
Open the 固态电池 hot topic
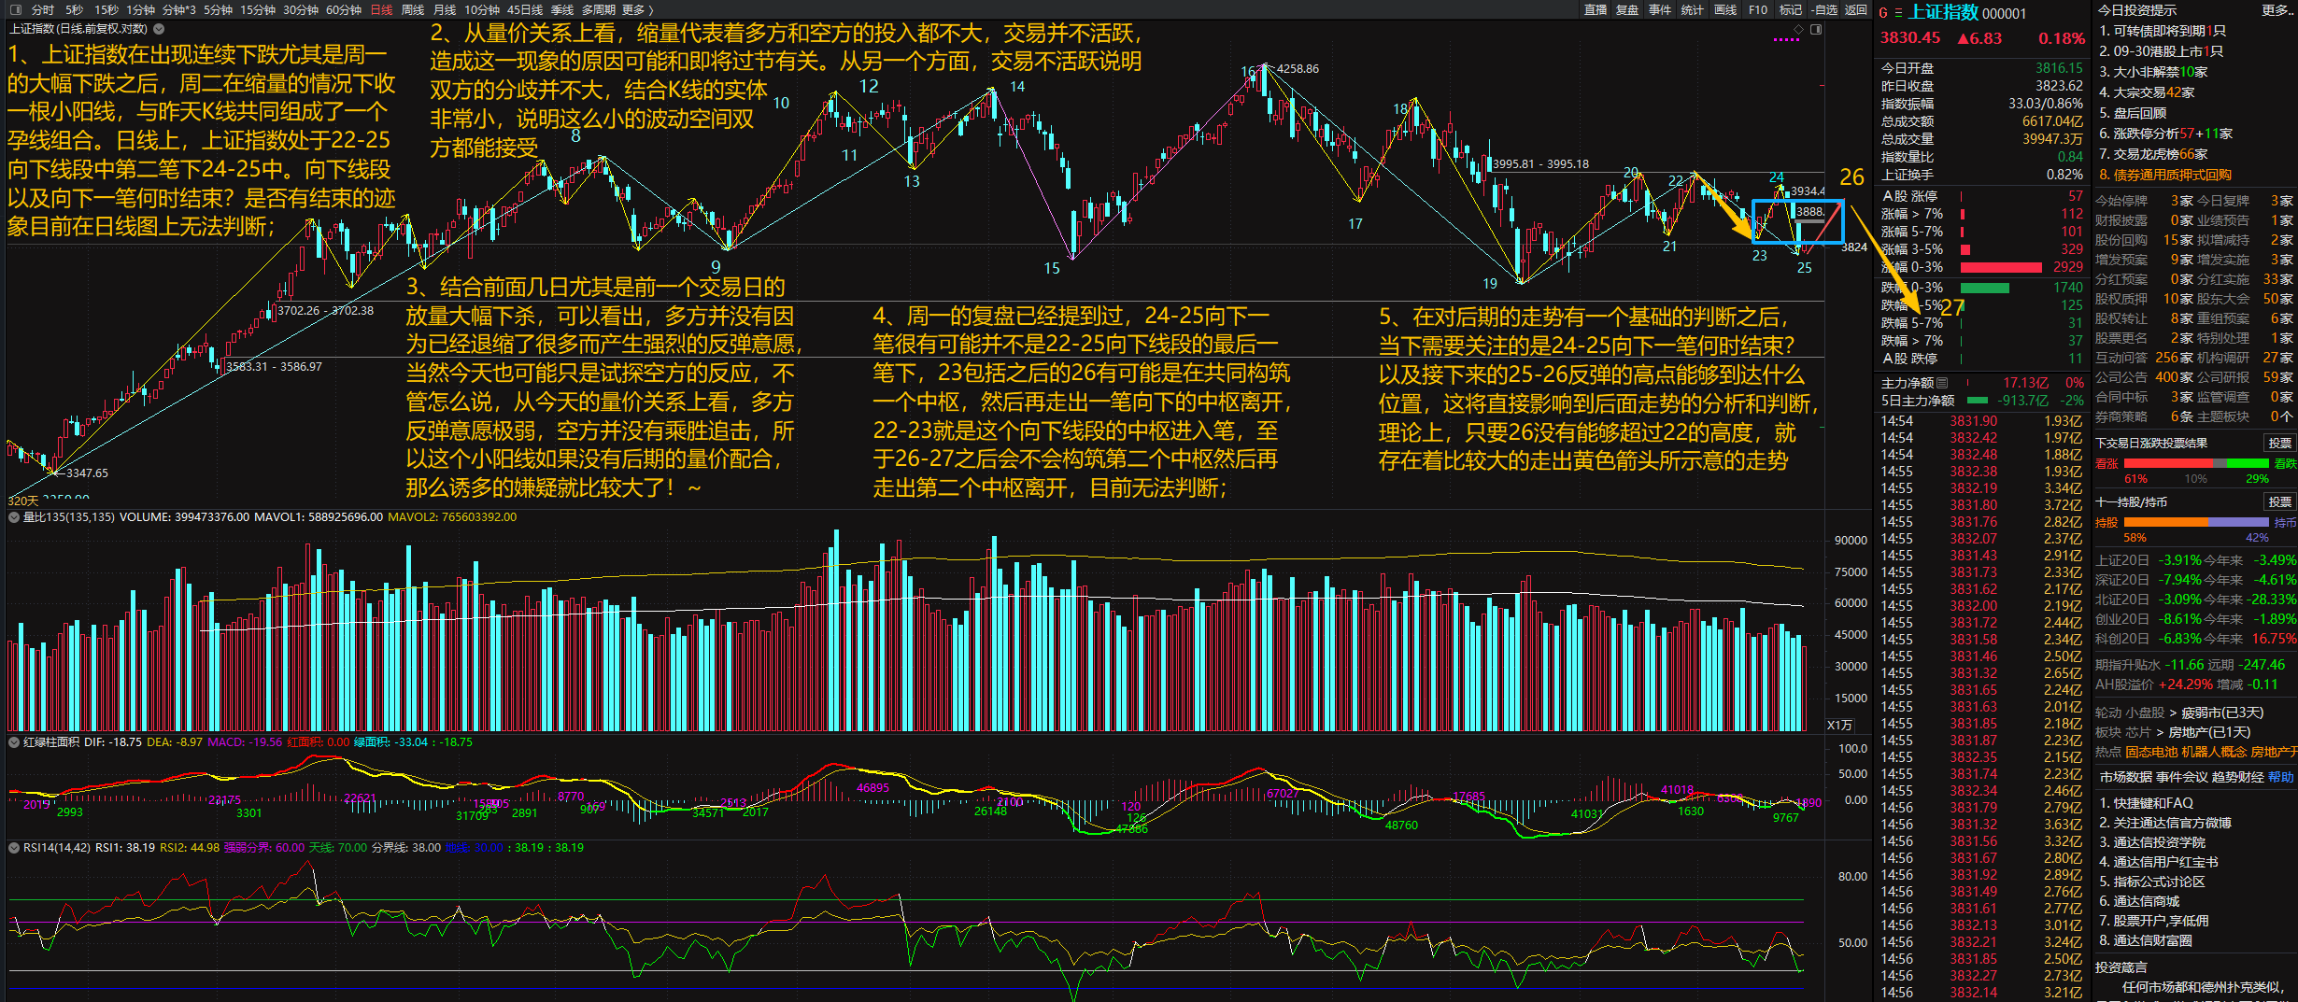pos(2151,752)
